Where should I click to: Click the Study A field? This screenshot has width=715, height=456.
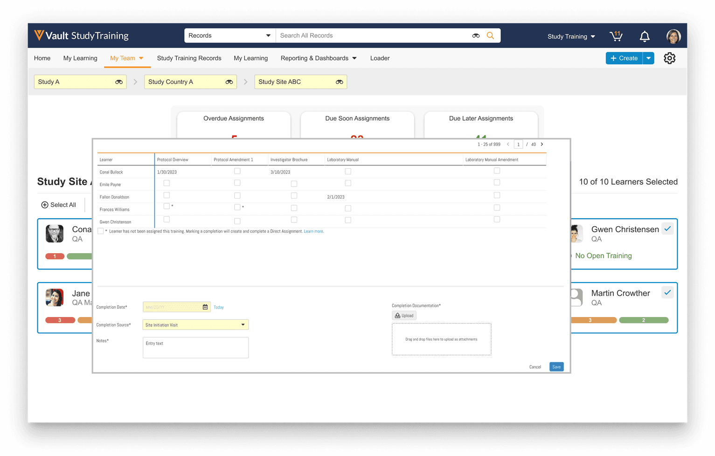[80, 82]
